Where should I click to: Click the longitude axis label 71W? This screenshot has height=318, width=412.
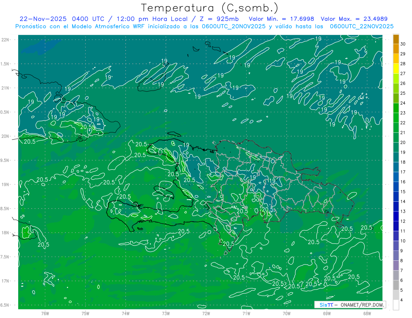[x=246, y=313]
